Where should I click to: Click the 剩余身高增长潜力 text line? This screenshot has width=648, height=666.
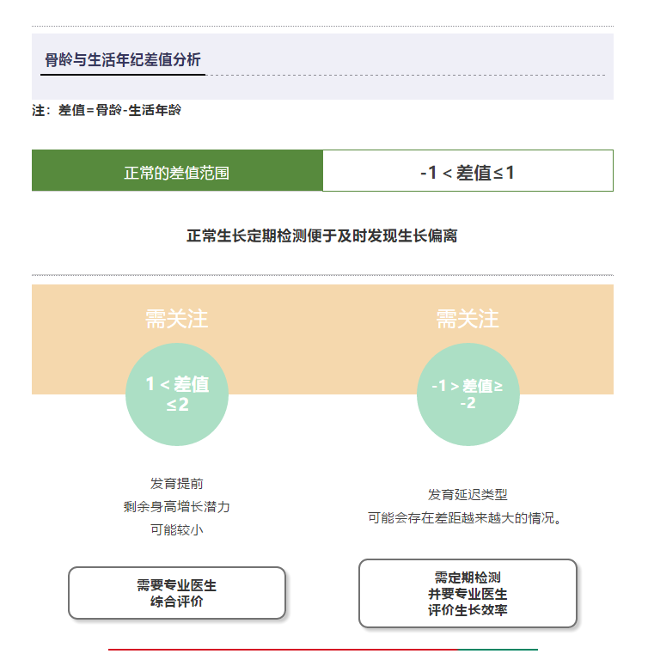[x=177, y=507]
